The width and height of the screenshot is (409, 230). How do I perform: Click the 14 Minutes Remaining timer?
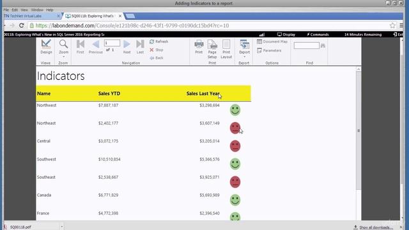(x=363, y=34)
